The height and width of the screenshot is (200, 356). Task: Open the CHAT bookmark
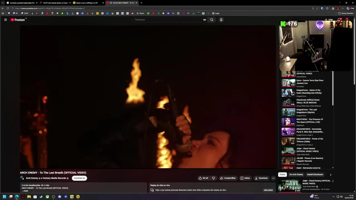(x=25, y=13)
